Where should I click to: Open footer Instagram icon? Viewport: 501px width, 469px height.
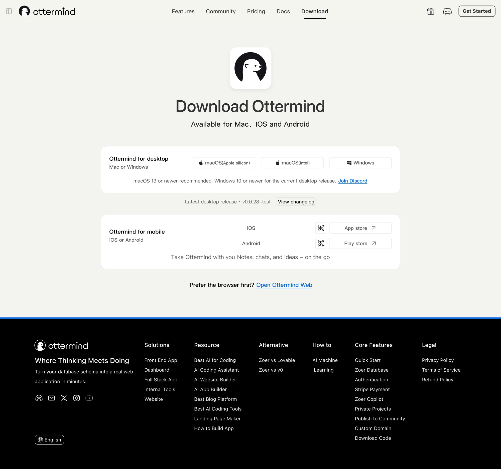coord(76,398)
